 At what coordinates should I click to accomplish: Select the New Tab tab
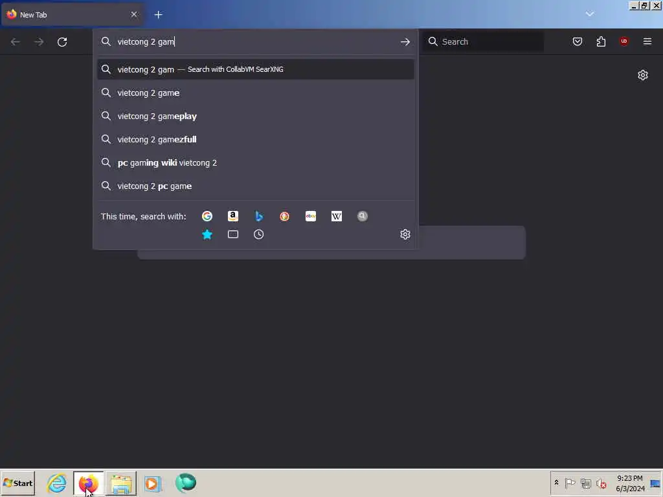point(72,15)
